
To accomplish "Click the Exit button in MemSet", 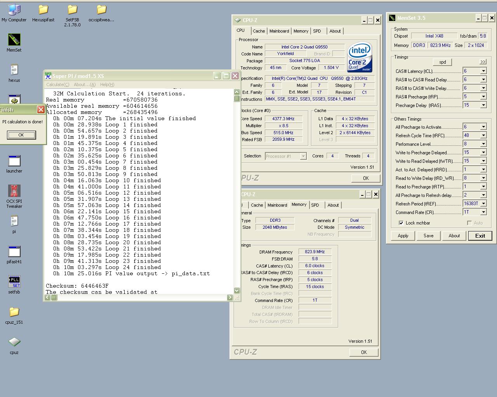I will coord(480,236).
